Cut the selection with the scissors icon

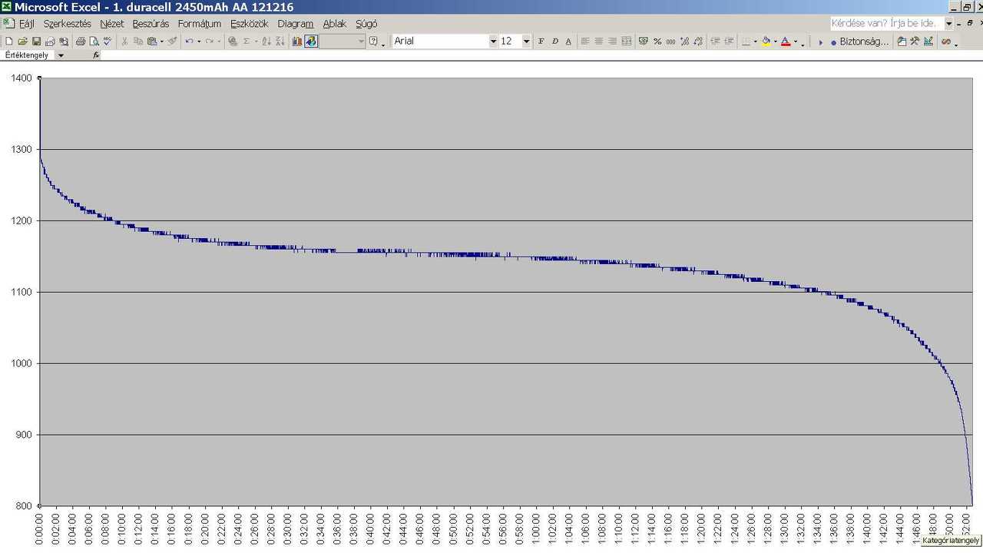(125, 41)
